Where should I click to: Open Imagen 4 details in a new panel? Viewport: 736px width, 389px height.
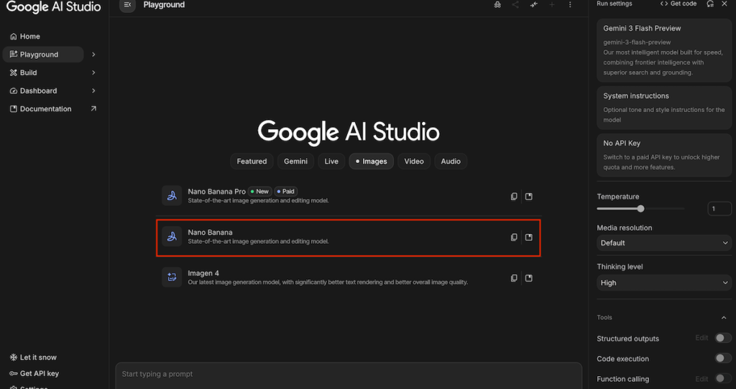click(x=529, y=278)
